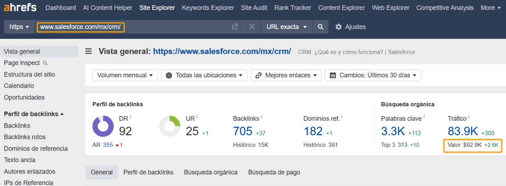Click the Ajustes gear icon
The height and width of the screenshot is (186, 506).
coord(339,27)
